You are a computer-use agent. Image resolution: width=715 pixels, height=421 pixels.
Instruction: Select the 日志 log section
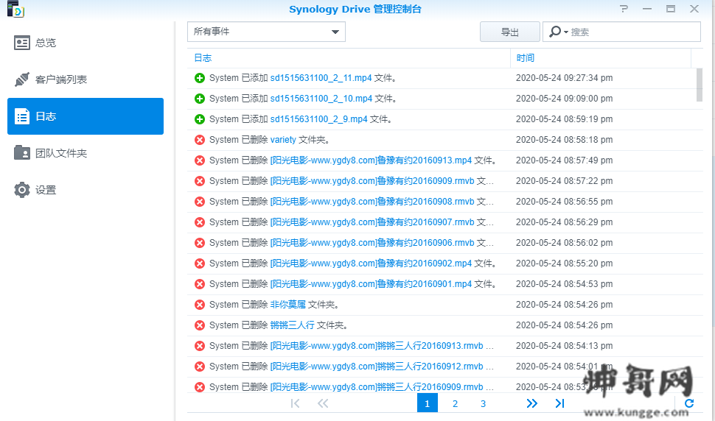[86, 116]
